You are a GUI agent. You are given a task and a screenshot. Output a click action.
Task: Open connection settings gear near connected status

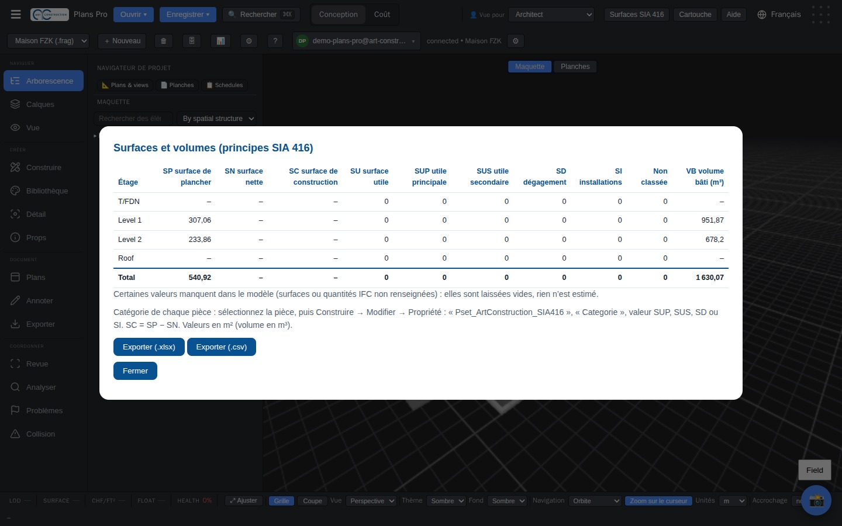[x=515, y=41]
